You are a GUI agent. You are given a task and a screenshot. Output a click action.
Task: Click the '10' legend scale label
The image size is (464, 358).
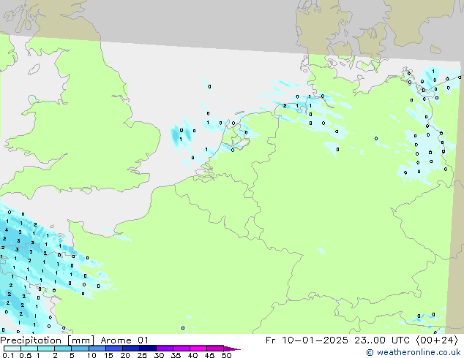[x=91, y=355]
